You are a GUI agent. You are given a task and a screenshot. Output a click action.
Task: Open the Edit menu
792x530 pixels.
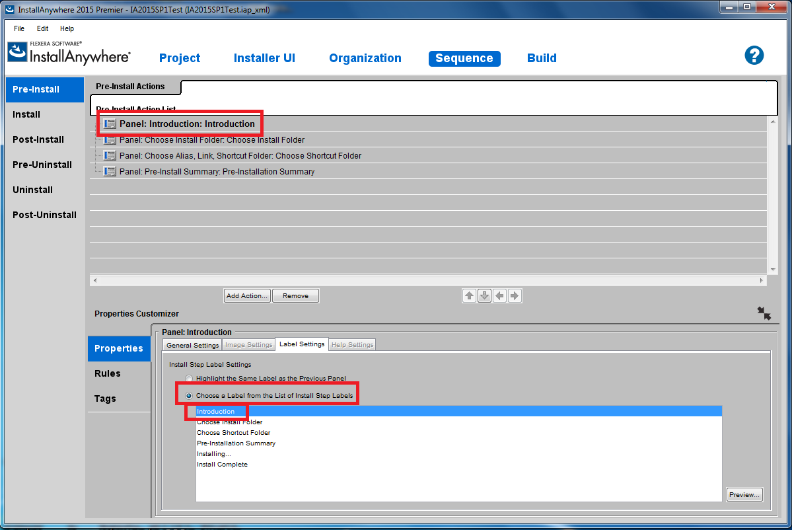42,29
